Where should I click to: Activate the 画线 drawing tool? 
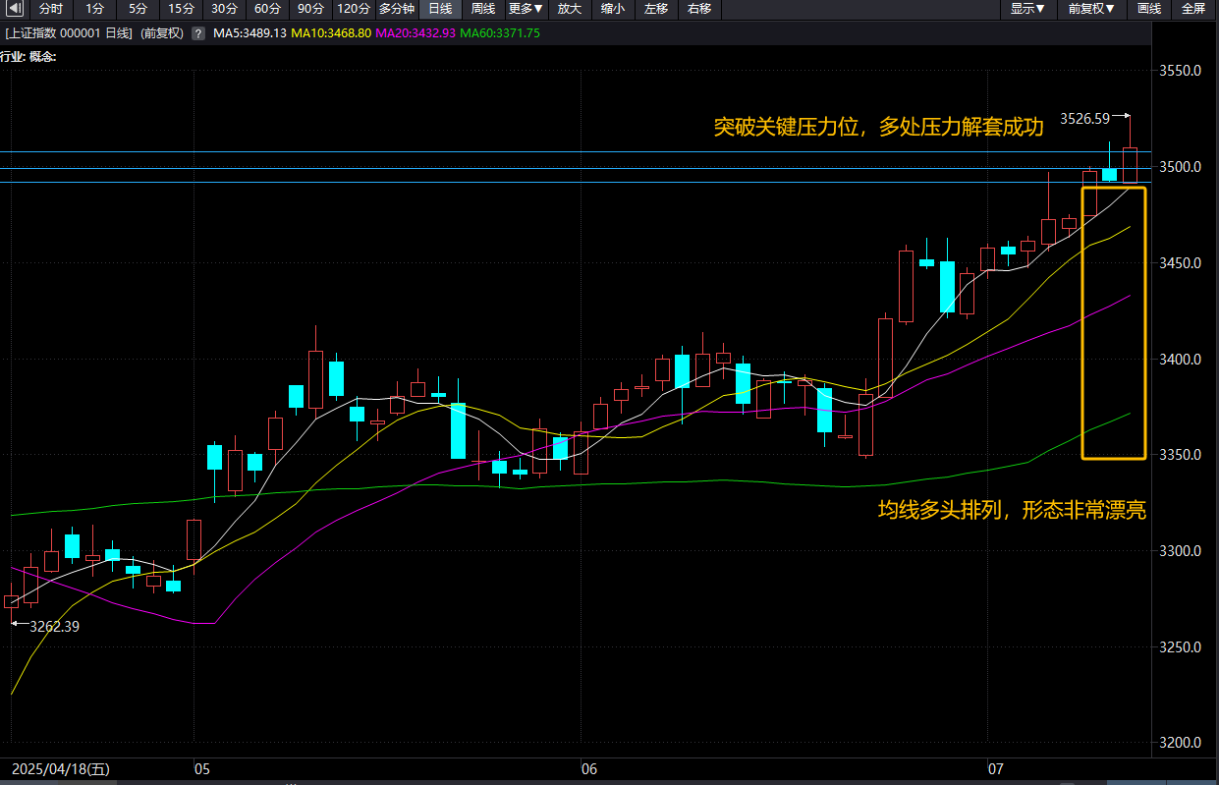point(1149,9)
